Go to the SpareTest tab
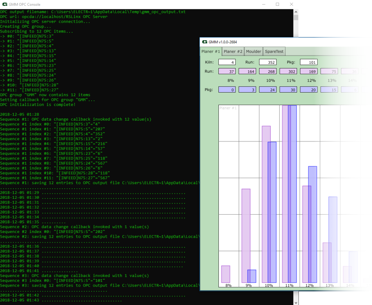 click(274, 51)
